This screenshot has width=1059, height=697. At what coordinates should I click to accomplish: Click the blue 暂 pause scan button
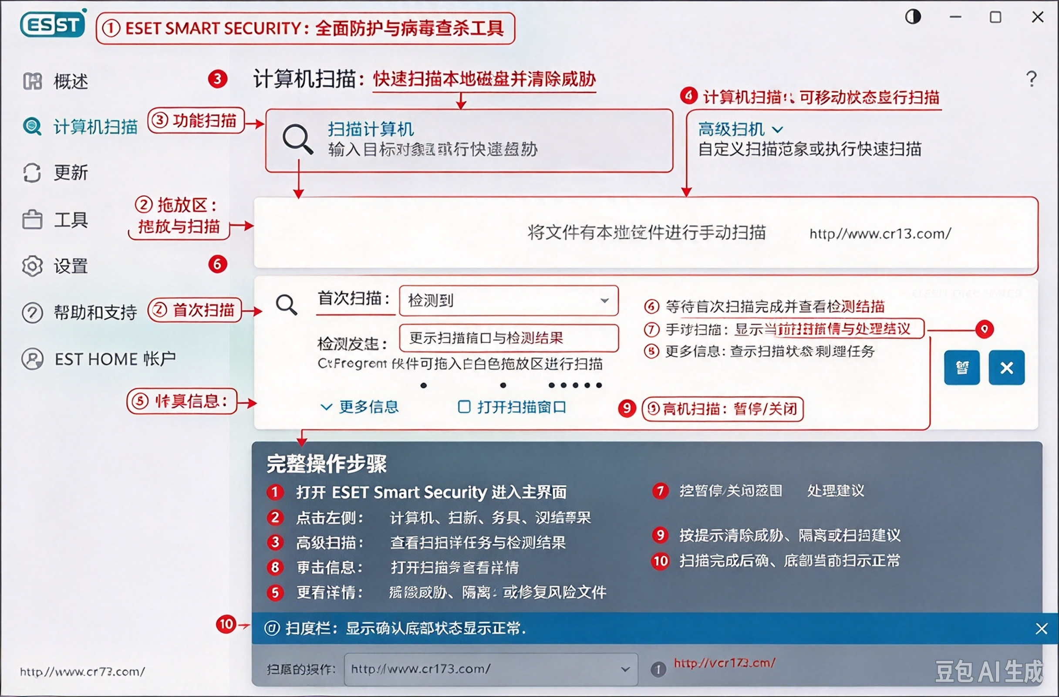[962, 368]
